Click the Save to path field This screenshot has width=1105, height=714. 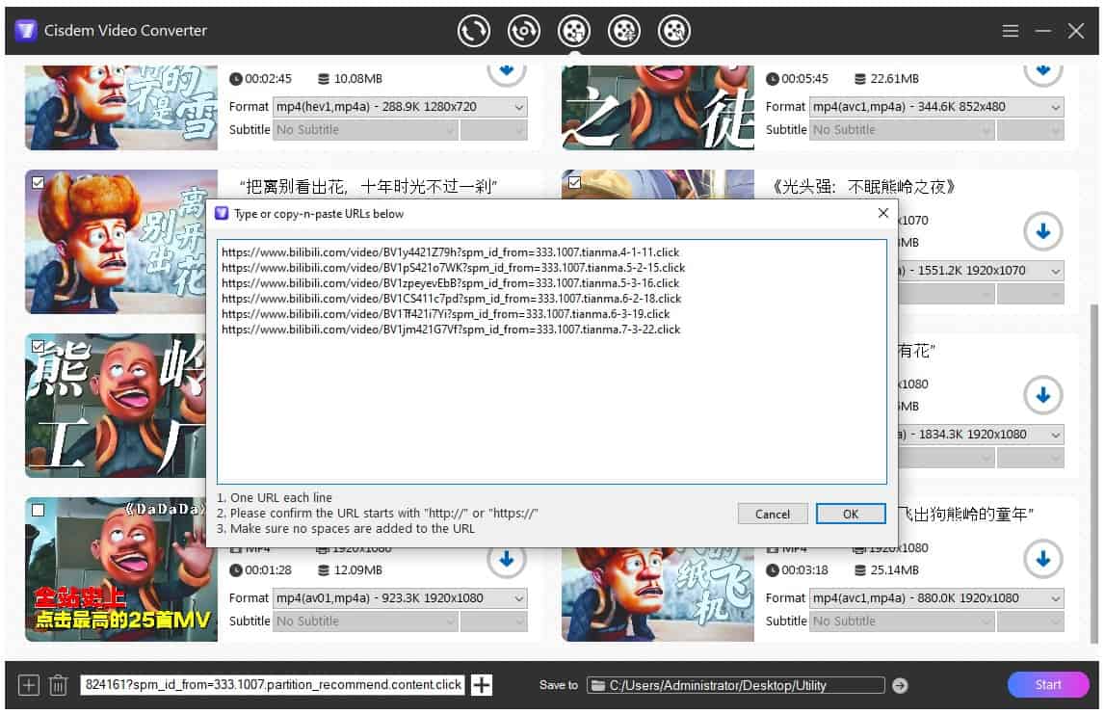pyautogui.click(x=736, y=685)
